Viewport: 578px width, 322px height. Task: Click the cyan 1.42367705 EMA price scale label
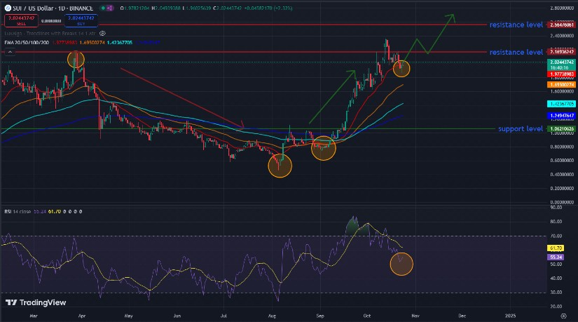click(x=561, y=104)
